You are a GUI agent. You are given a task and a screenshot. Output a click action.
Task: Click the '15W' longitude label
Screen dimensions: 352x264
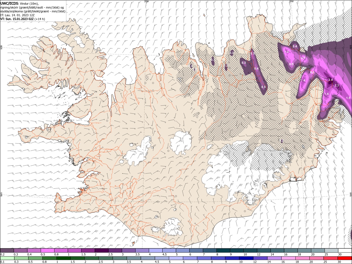tap(291, 1)
